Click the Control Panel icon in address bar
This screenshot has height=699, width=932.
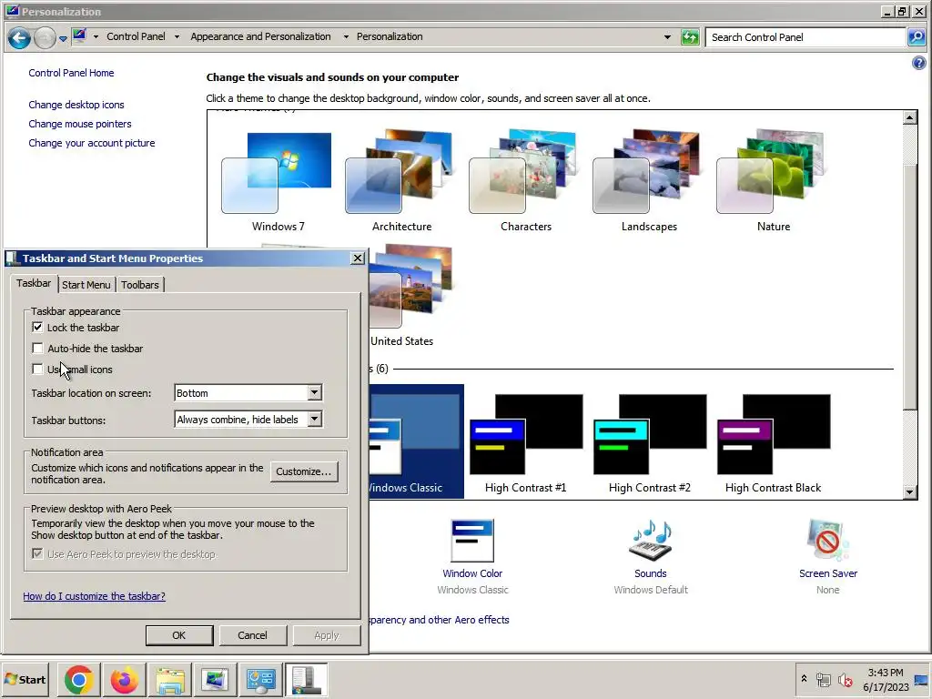79,36
